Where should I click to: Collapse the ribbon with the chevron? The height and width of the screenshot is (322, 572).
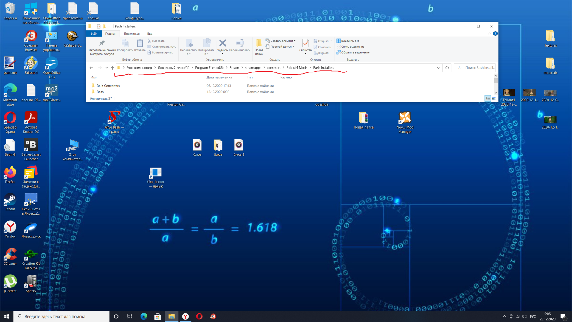489,34
